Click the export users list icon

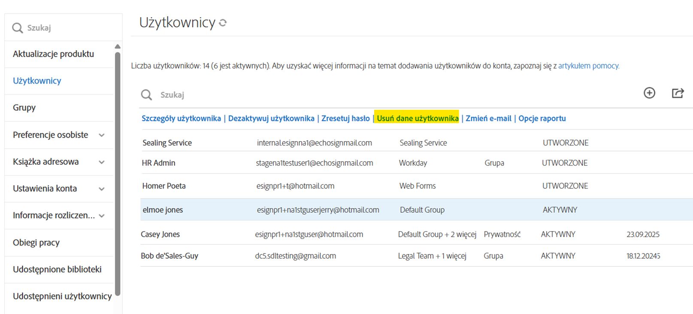678,93
